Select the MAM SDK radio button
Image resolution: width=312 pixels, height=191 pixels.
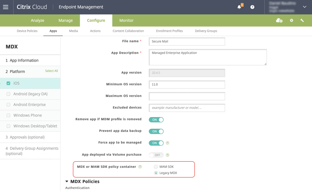coord(156,167)
